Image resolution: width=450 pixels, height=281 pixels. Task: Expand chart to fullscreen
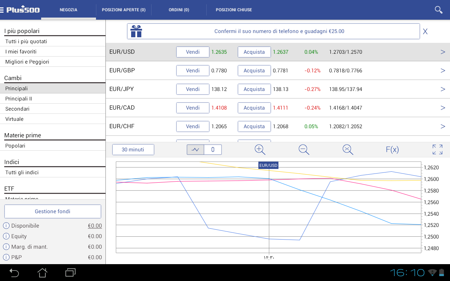437,150
